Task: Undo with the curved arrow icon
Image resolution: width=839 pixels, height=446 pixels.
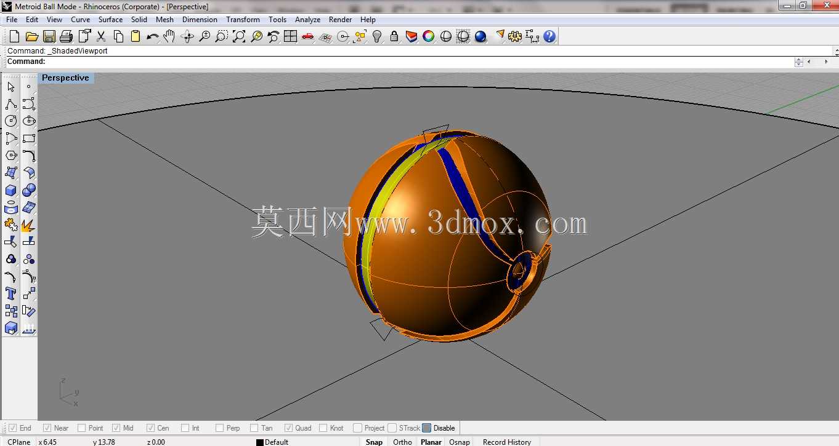Action: (x=153, y=36)
